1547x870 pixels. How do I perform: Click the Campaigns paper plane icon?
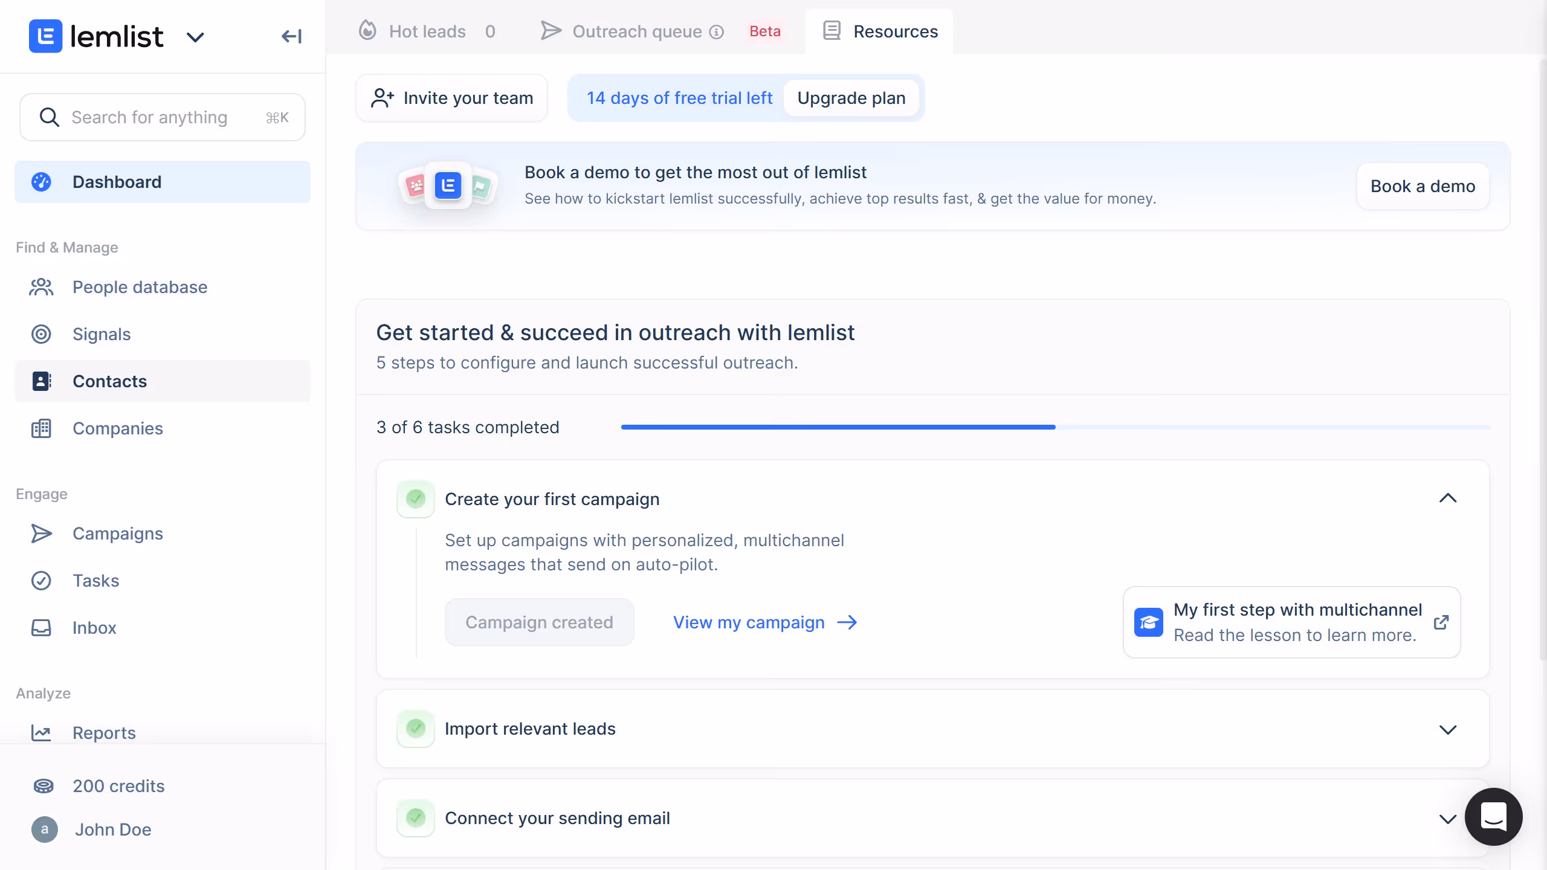click(x=41, y=533)
